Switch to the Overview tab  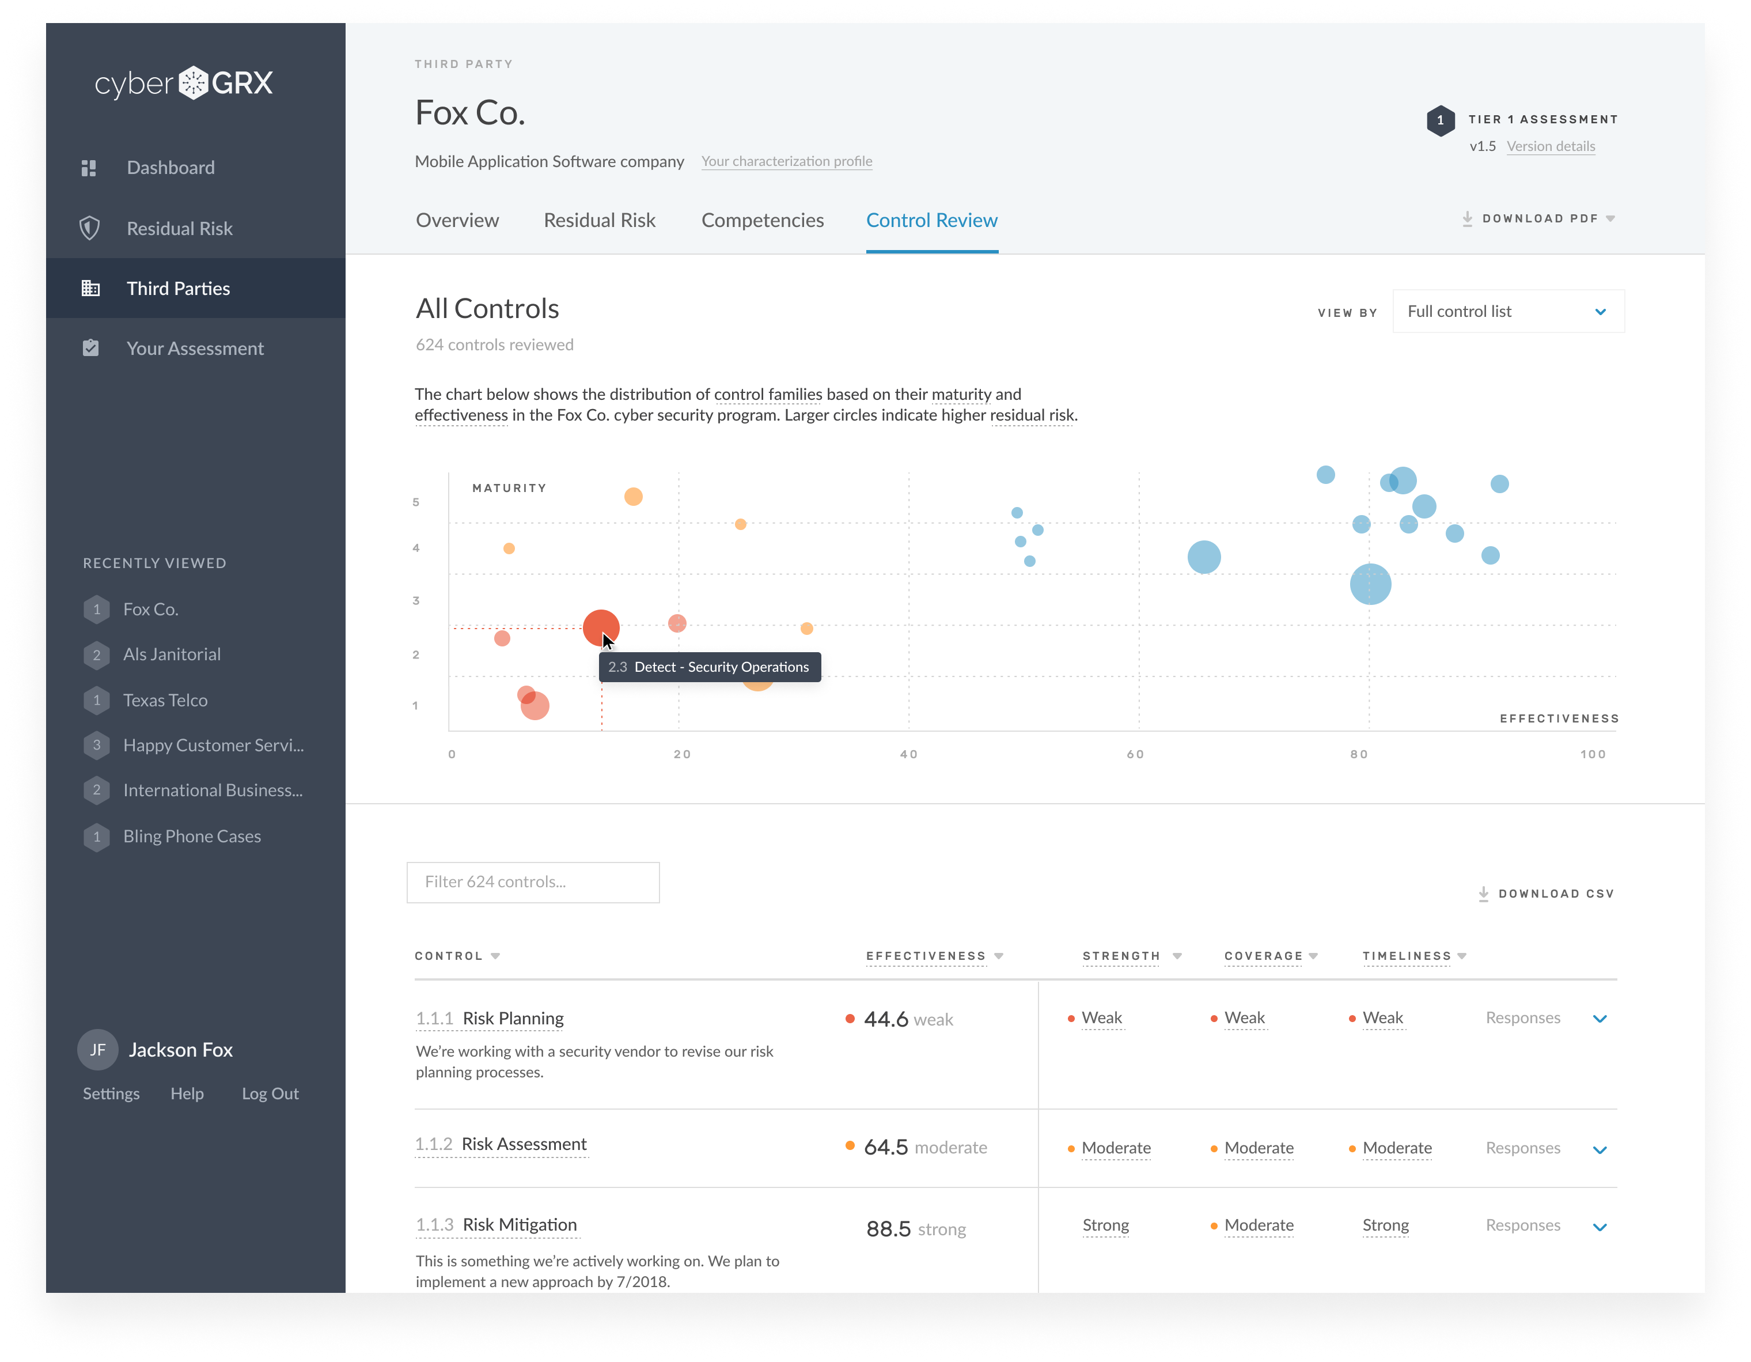point(457,221)
